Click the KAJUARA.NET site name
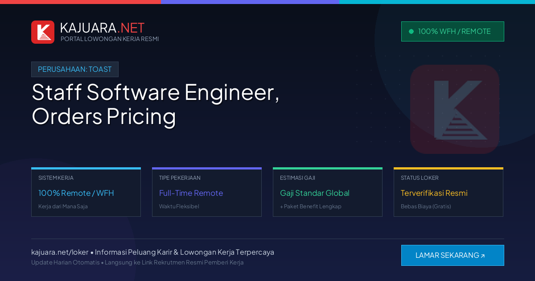This screenshot has width=535, height=281. 102,28
